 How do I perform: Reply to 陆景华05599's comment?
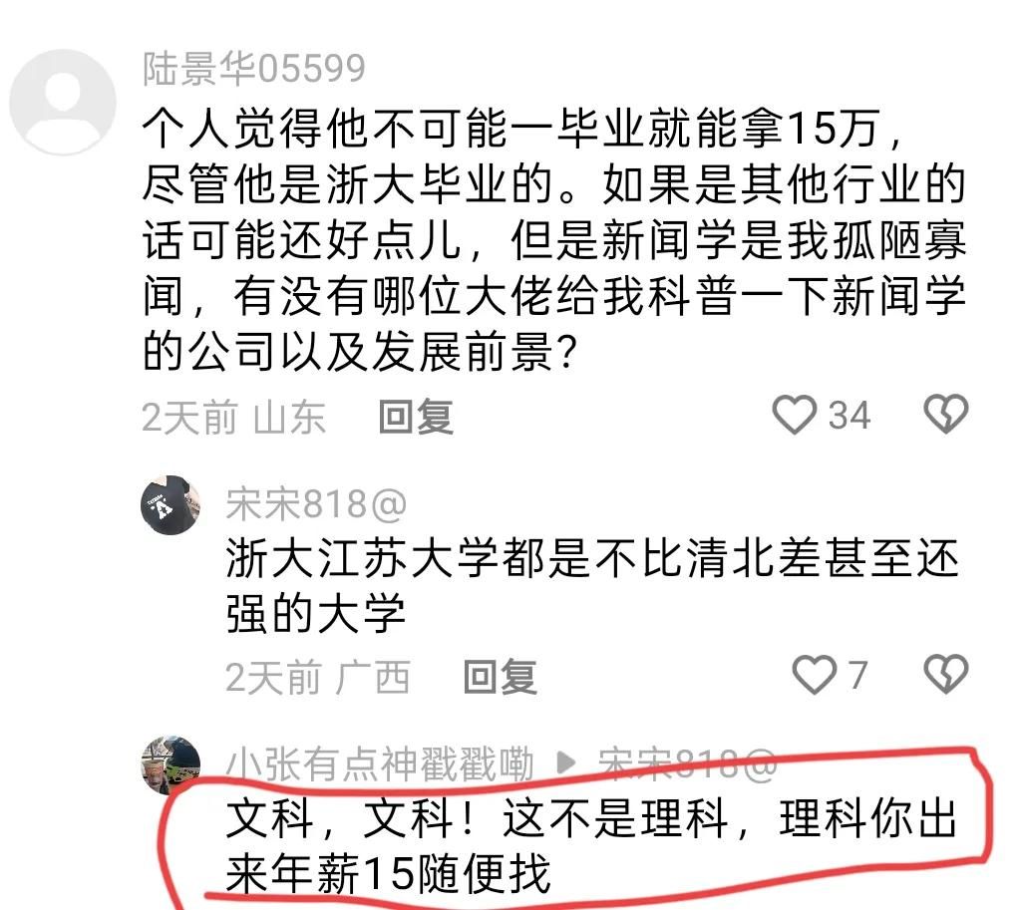[x=416, y=417]
